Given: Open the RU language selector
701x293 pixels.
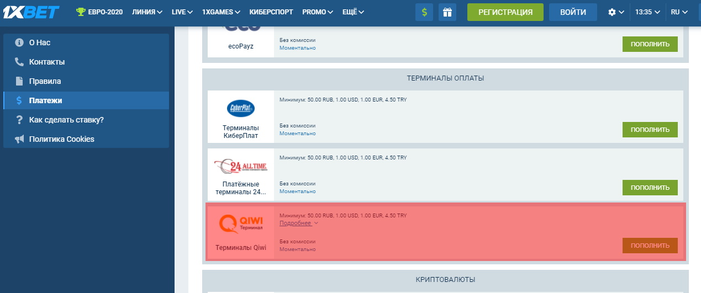Looking at the screenshot, I should pos(679,12).
